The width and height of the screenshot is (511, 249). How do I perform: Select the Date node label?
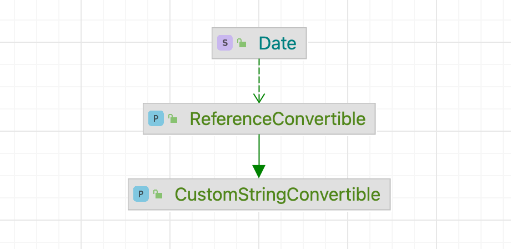tap(277, 43)
